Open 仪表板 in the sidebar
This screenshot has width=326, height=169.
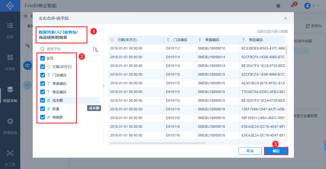click(10, 63)
